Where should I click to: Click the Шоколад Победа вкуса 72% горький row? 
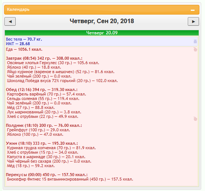(62, 81)
